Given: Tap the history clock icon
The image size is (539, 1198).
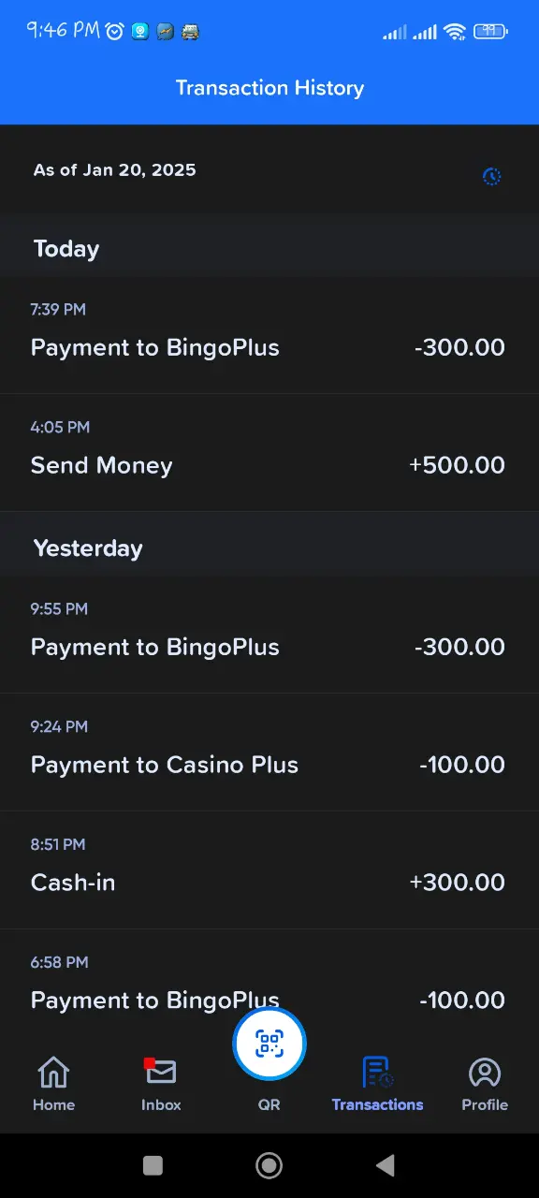Looking at the screenshot, I should click(x=491, y=176).
